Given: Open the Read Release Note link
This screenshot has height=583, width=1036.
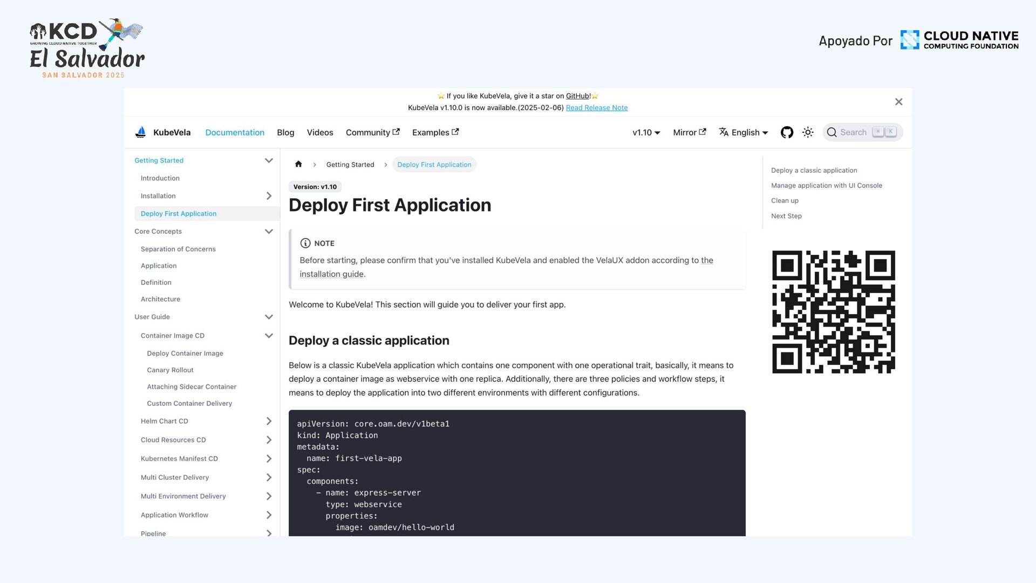Looking at the screenshot, I should pos(596,108).
